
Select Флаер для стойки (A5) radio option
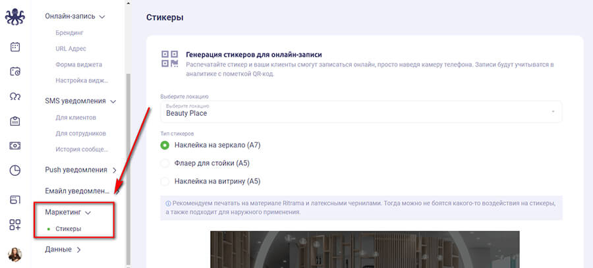tap(165, 163)
